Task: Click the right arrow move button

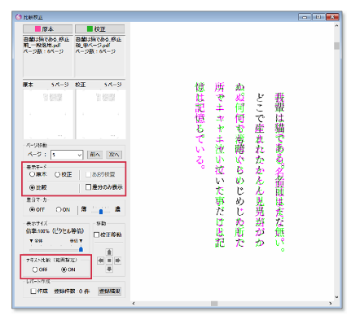Action: point(117,261)
